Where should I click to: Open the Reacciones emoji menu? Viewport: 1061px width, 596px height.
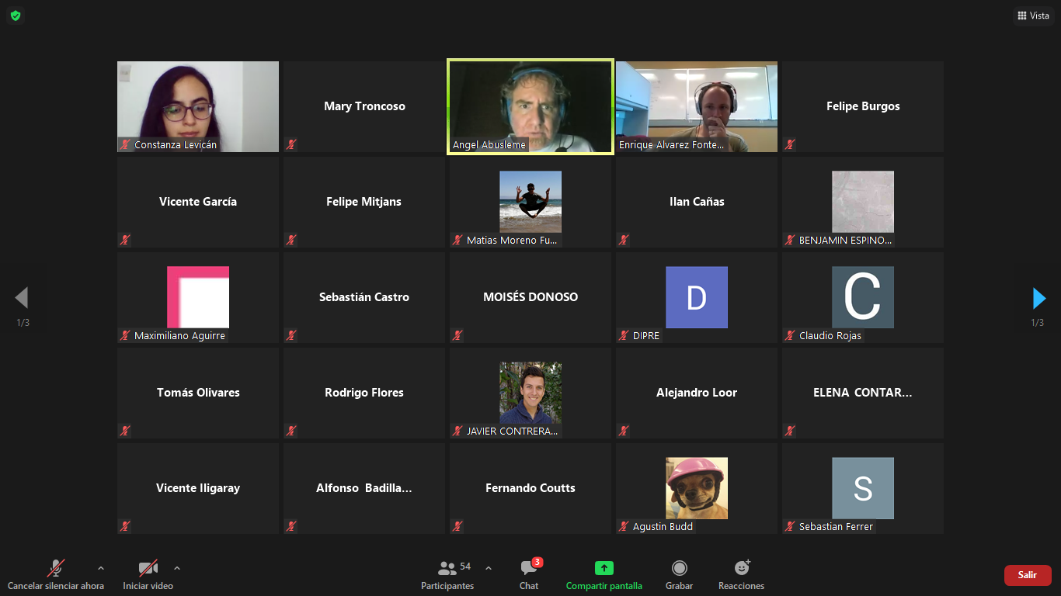[741, 575]
